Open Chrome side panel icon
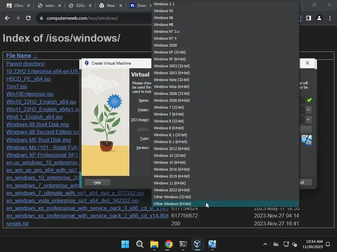 pyautogui.click(x=309, y=18)
